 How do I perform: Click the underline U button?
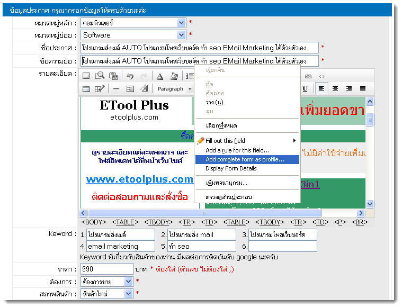click(x=305, y=89)
